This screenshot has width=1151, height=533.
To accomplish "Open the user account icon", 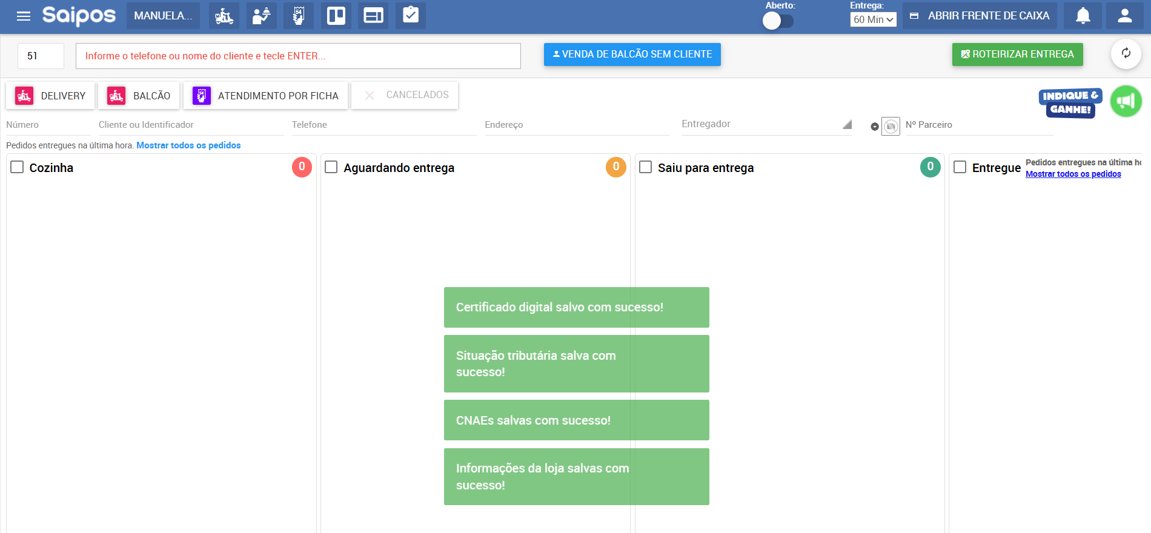I will click(1124, 16).
